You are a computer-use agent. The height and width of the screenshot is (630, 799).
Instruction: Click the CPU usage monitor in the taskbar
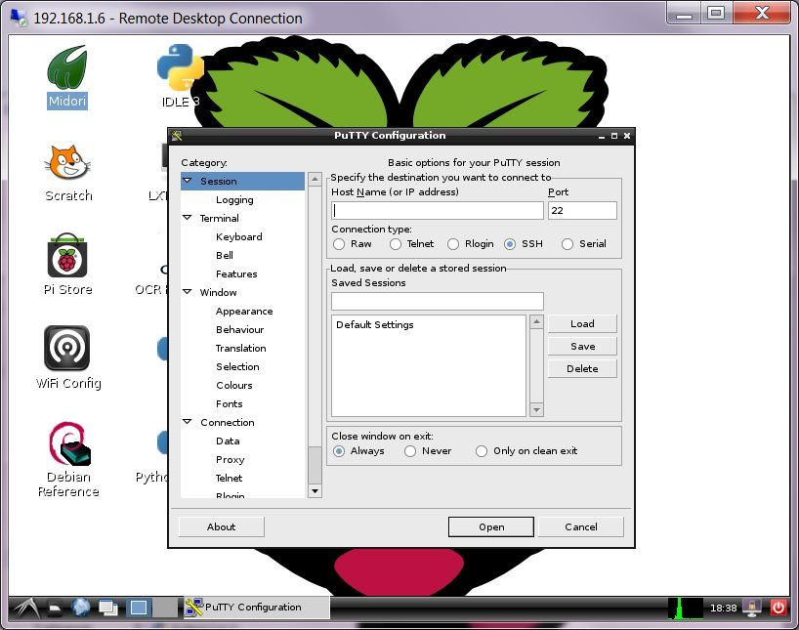[686, 609]
